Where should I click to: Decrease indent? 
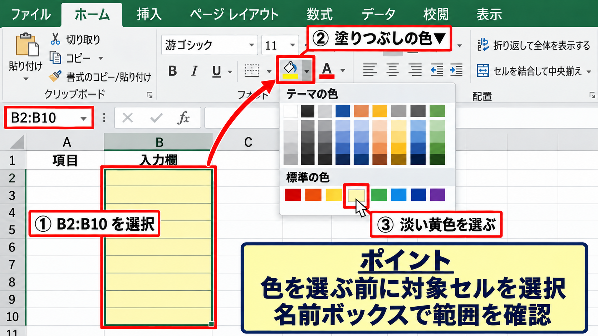(437, 70)
